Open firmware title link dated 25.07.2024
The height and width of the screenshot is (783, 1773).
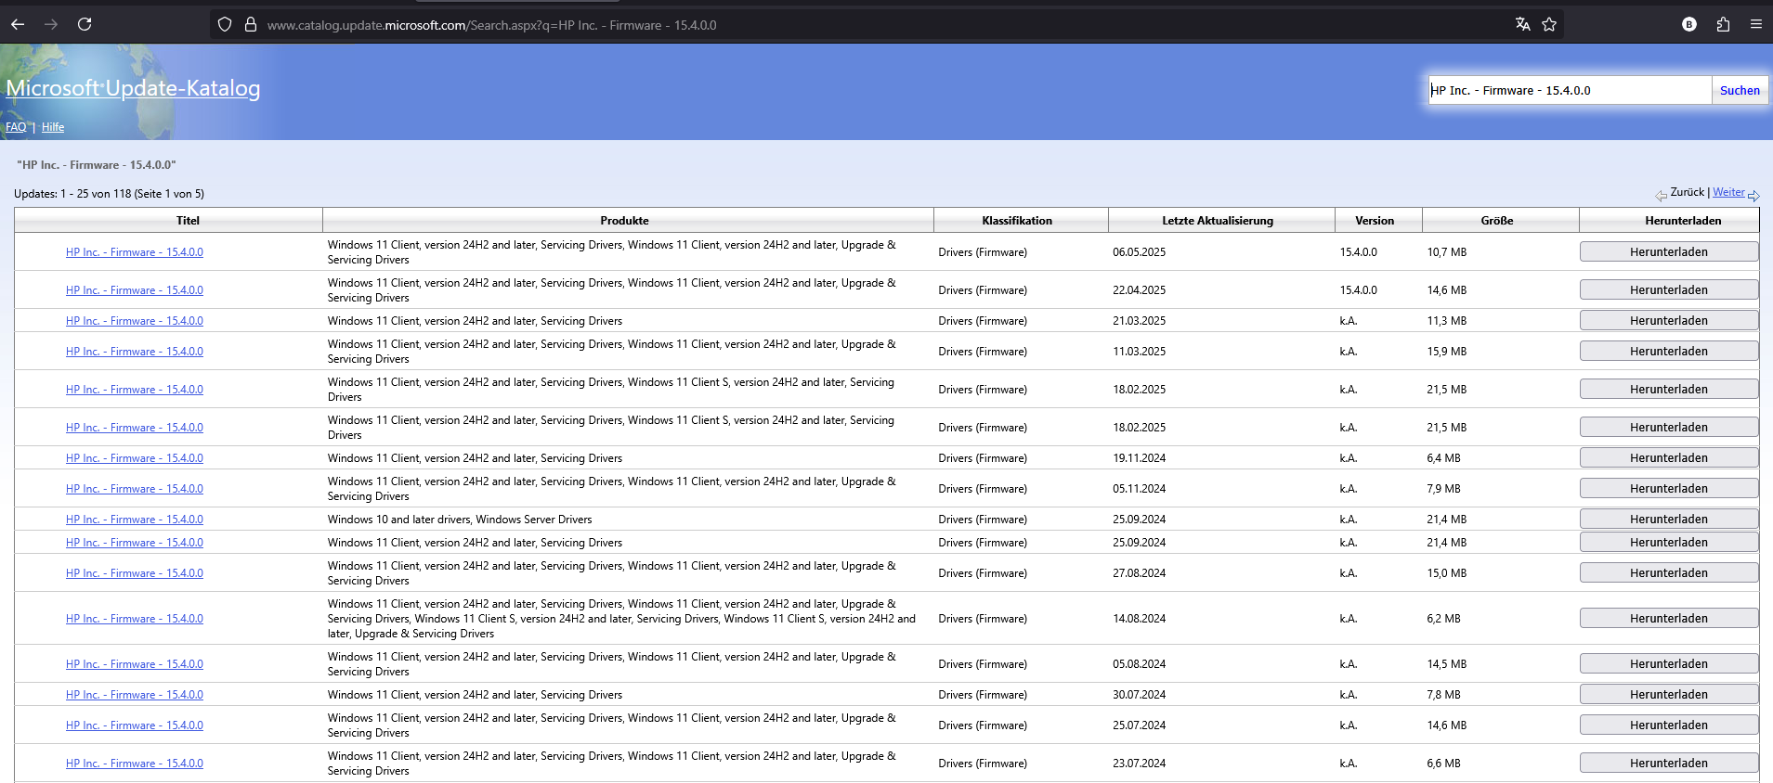coord(135,725)
